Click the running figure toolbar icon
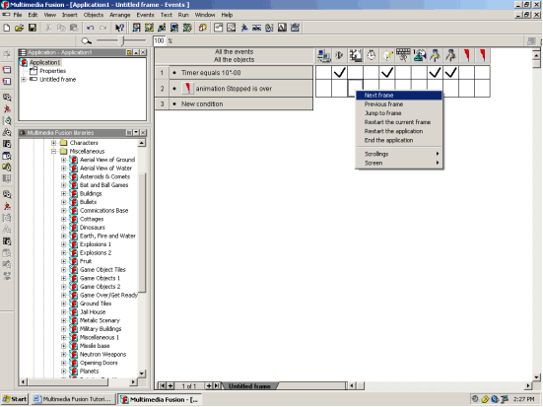The image size is (543, 407). point(244,28)
